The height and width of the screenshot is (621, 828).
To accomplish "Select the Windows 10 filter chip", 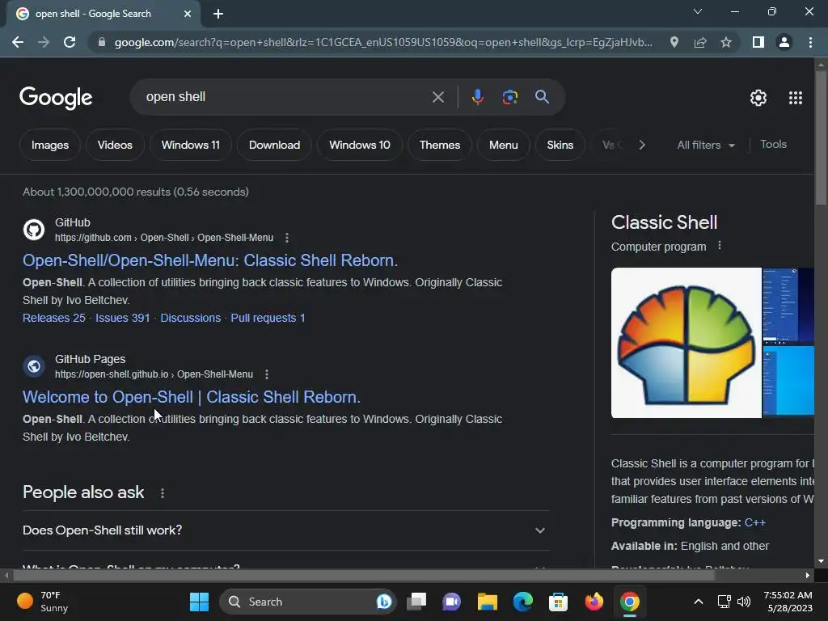I will tap(360, 145).
